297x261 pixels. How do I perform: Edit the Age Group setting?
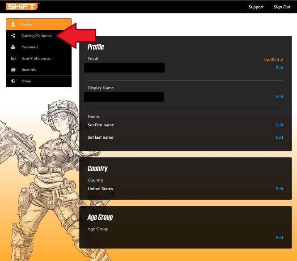[280, 238]
